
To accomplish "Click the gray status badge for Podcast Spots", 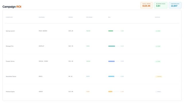I will pyautogui.click(x=158, y=92).
